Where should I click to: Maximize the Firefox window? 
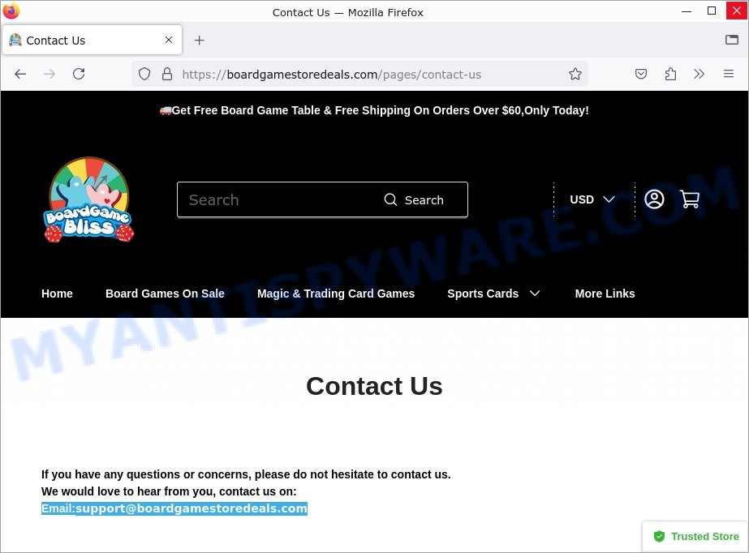click(711, 11)
